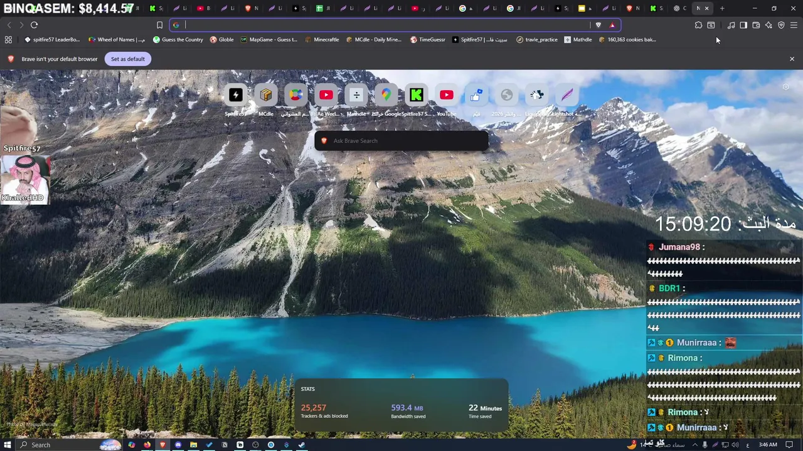This screenshot has height=451, width=803.
Task: Open the Mathdle bookmark
Action: click(578, 39)
